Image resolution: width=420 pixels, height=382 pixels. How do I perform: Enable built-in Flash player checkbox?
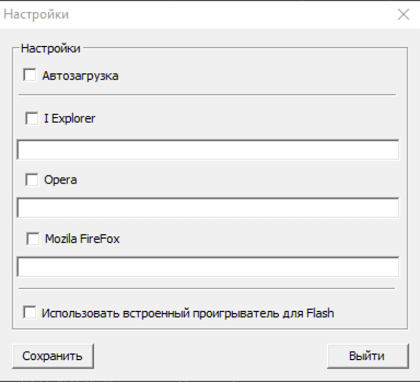point(29,313)
